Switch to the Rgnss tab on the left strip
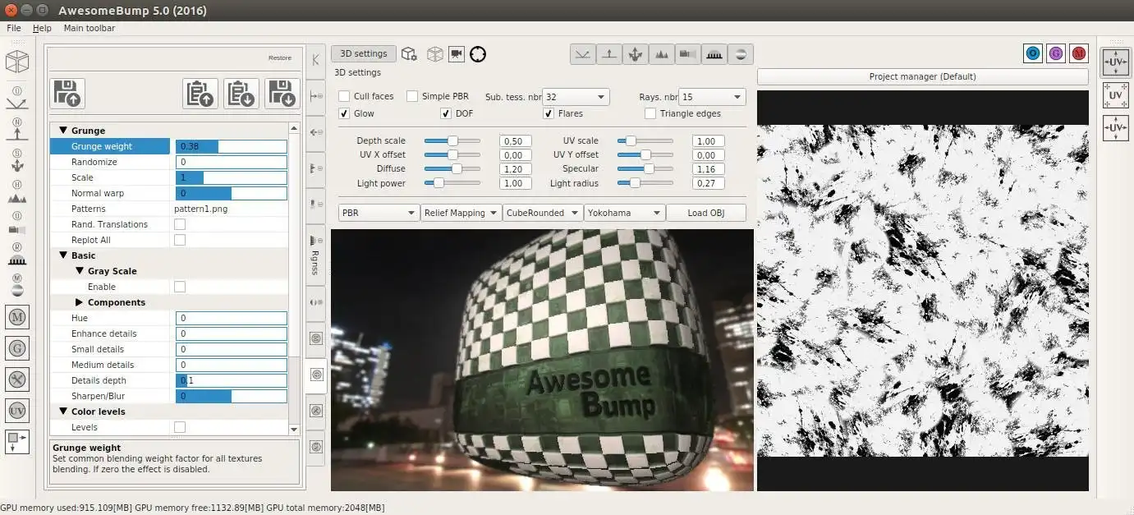This screenshot has width=1134, height=515. pos(315,263)
